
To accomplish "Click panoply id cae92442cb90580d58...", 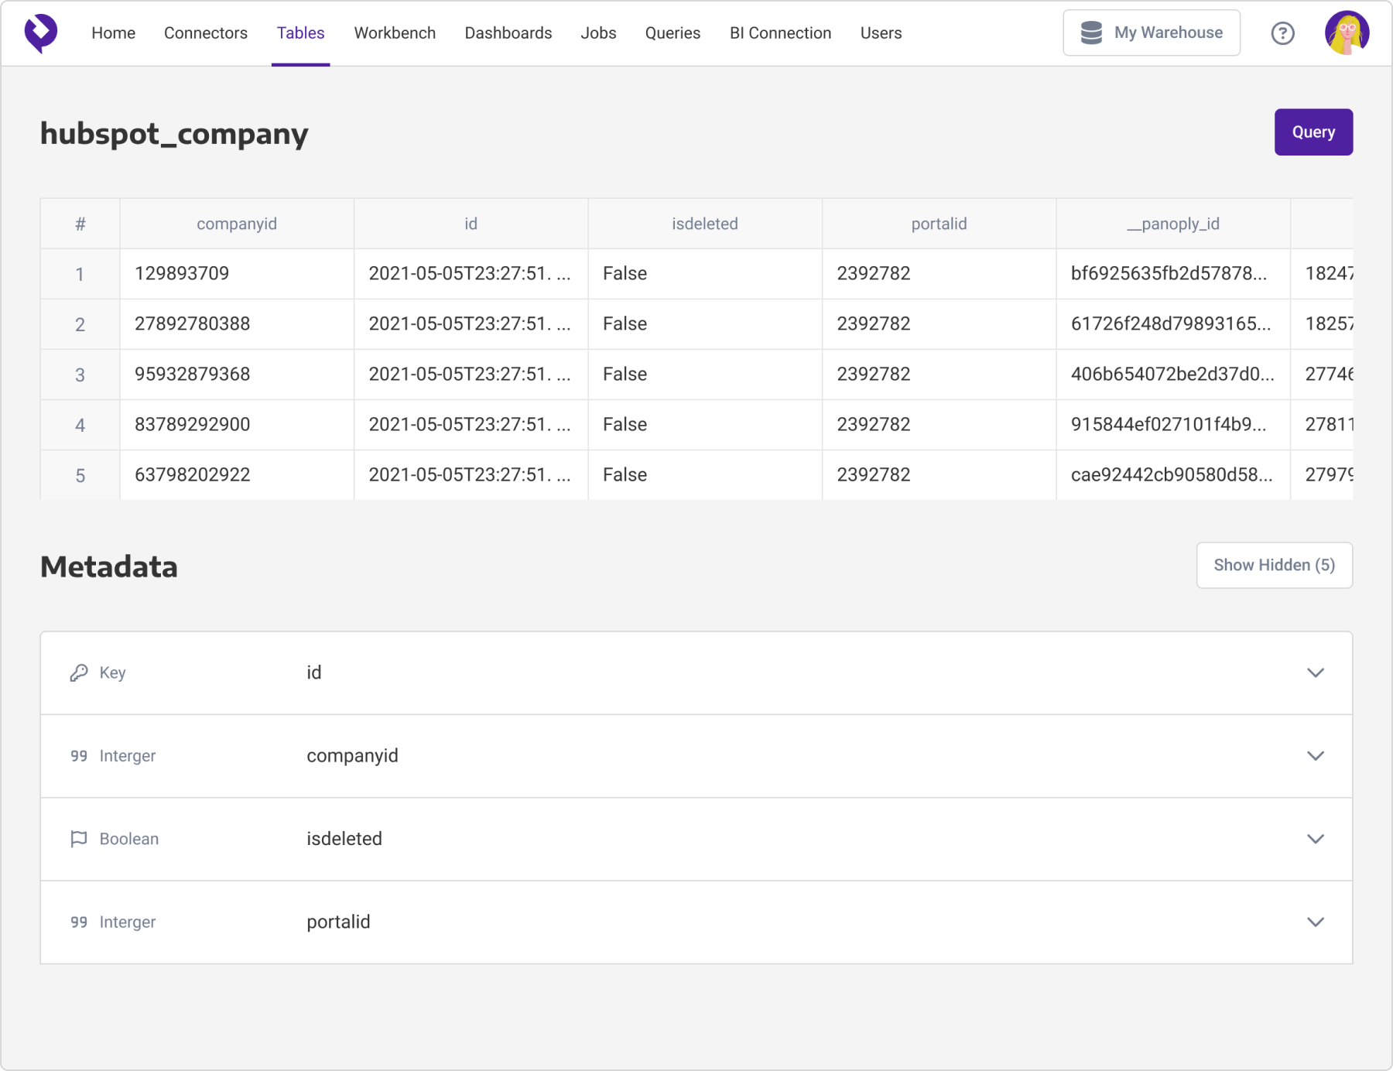I will click(x=1173, y=475).
